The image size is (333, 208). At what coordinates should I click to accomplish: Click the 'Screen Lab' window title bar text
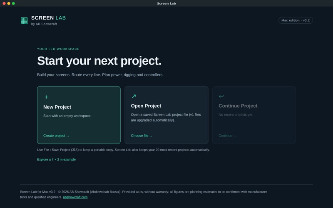tap(166, 3)
